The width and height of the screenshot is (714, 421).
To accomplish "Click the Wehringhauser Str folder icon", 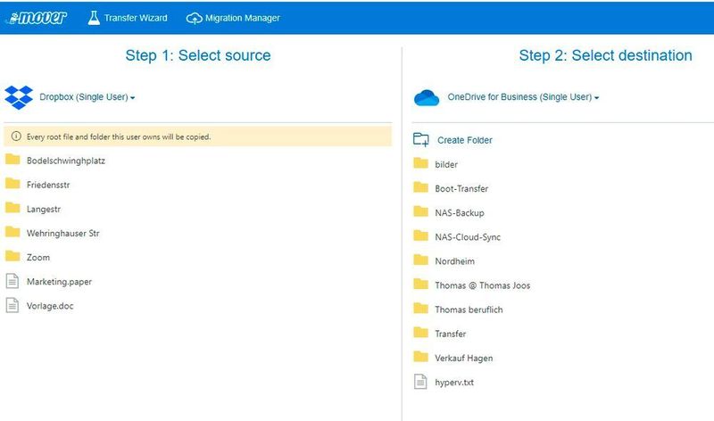I will click(x=12, y=232).
